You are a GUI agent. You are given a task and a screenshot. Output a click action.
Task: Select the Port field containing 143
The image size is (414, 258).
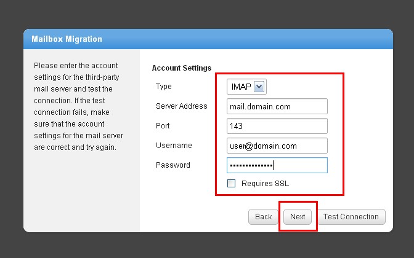tap(275, 126)
